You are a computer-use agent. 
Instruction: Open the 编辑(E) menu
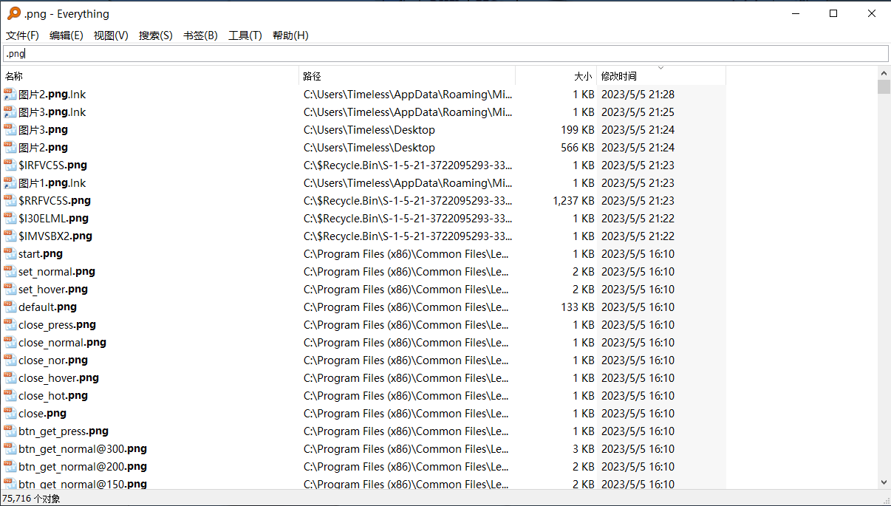pos(66,35)
